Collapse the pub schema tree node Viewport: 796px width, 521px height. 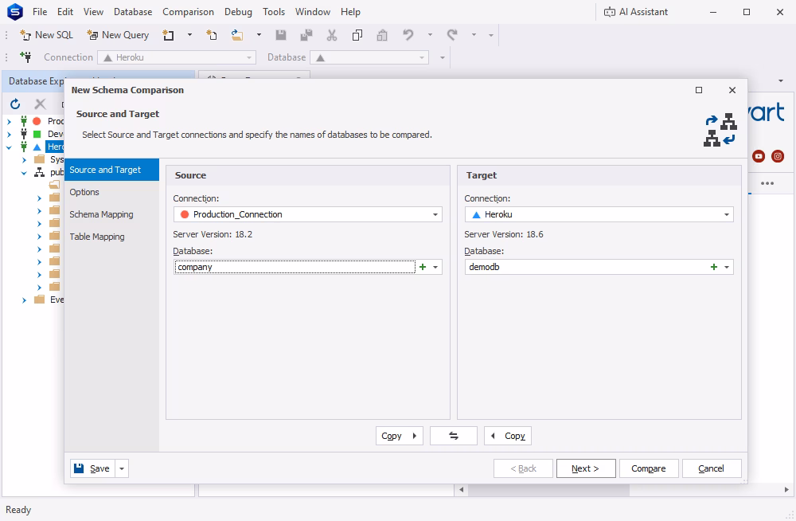(24, 173)
